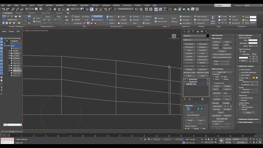Switch to the Freeform ribbon tab

[19, 13]
